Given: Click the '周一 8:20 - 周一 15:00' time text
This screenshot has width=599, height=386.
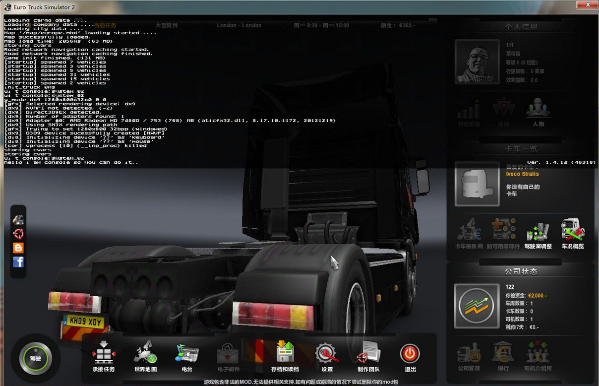Looking at the screenshot, I should point(321,25).
